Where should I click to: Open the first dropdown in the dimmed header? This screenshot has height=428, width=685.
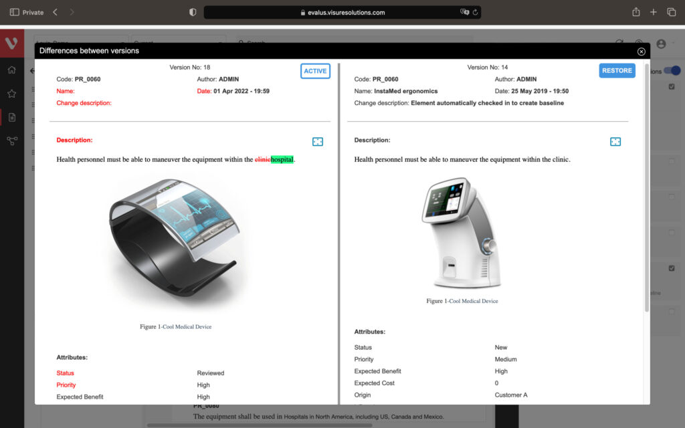pos(80,42)
